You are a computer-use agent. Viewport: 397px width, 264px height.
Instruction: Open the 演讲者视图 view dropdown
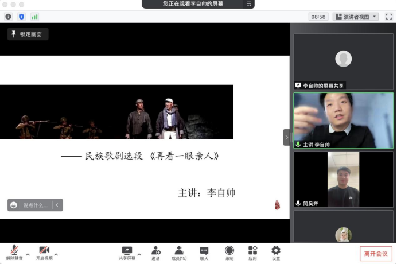pos(356,17)
